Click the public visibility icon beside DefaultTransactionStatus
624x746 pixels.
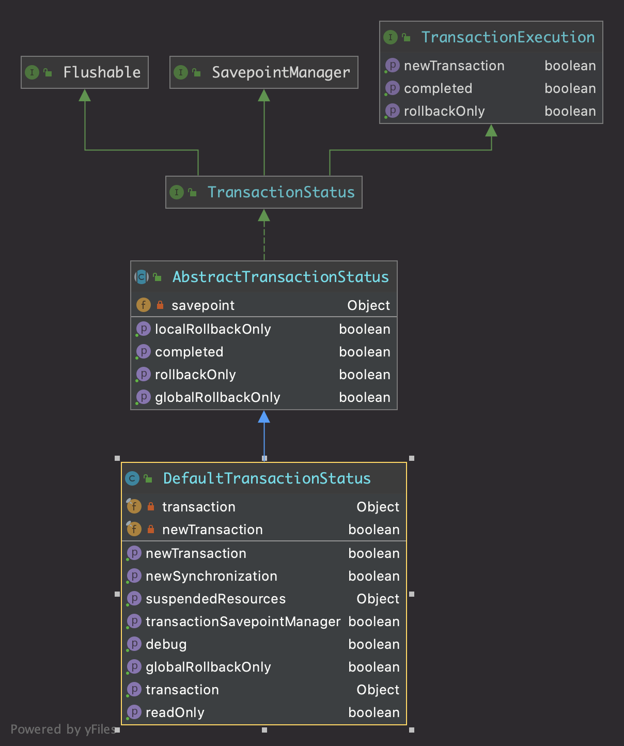[x=148, y=478]
